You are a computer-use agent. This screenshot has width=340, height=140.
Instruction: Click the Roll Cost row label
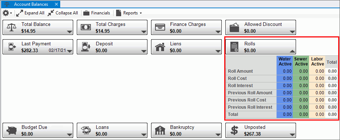237,78
